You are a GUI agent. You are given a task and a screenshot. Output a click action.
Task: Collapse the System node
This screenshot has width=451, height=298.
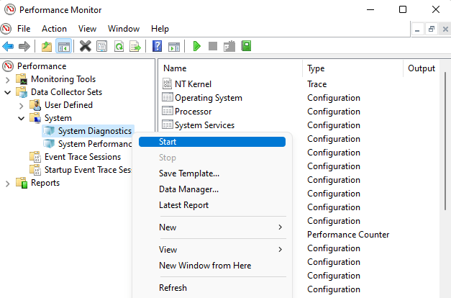(22, 118)
